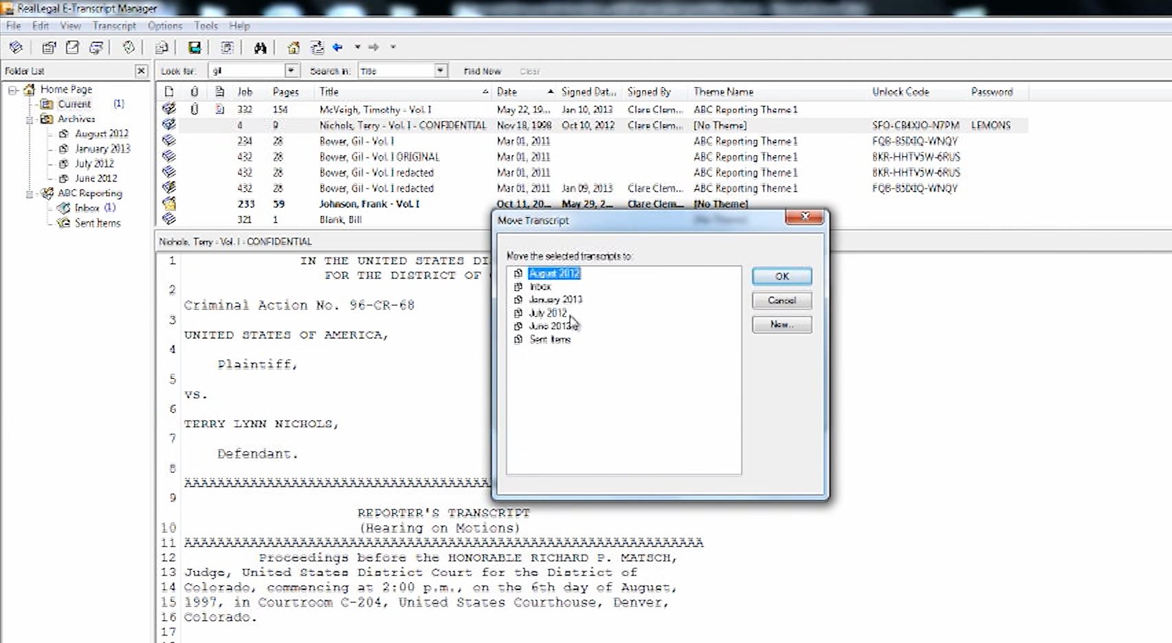The width and height of the screenshot is (1172, 643).
Task: Collapse the Archives tree node
Action: [x=30, y=119]
